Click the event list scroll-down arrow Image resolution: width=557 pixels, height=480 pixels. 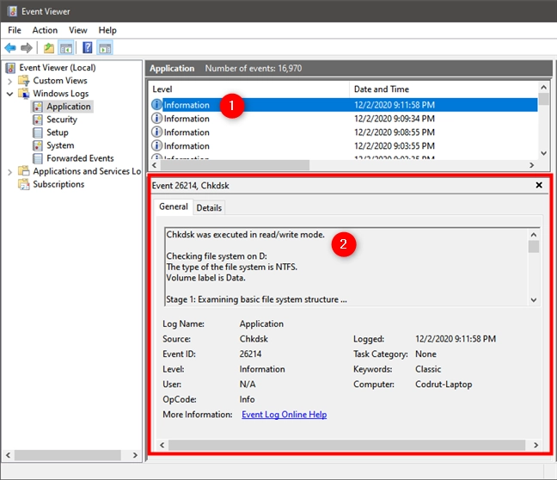(543, 153)
